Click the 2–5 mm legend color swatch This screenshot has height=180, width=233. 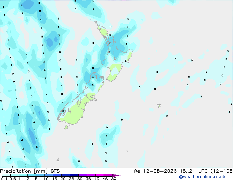pyautogui.click(x=32, y=175)
